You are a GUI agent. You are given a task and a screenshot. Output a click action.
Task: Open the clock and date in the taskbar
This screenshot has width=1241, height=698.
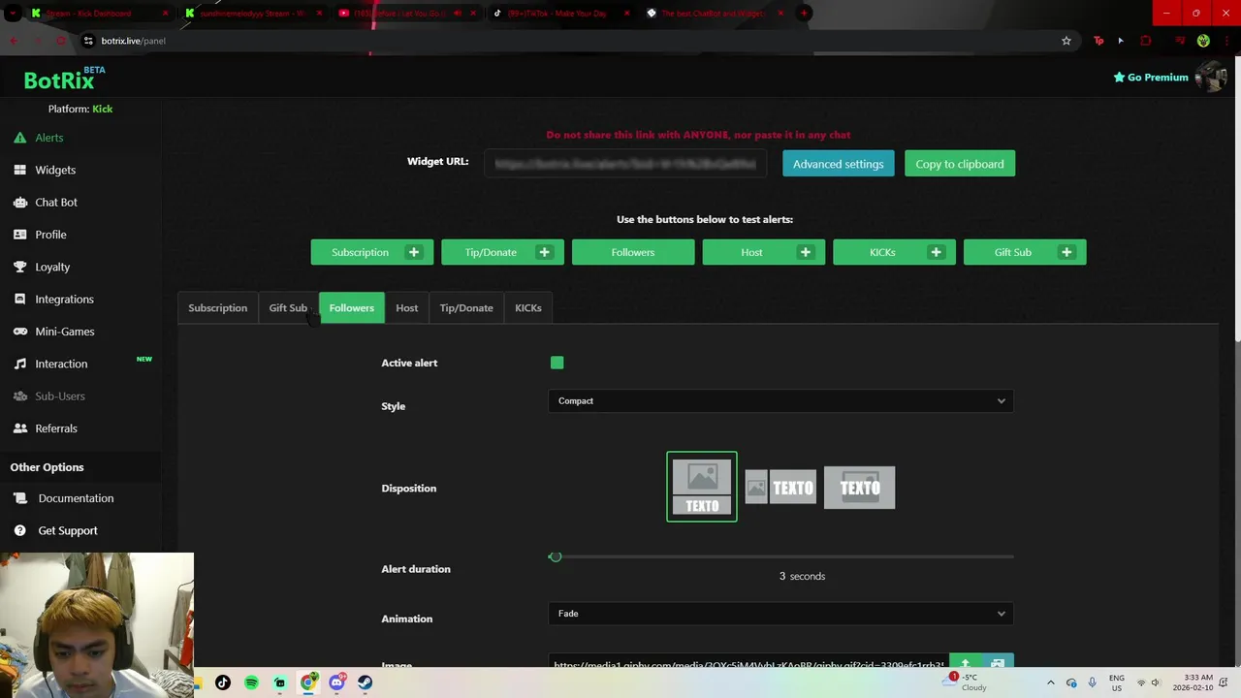coord(1193,682)
